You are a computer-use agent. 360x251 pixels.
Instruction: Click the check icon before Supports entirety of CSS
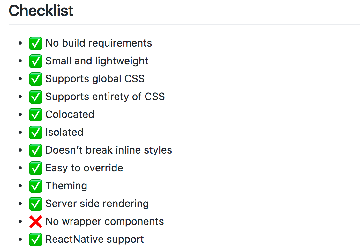(36, 97)
